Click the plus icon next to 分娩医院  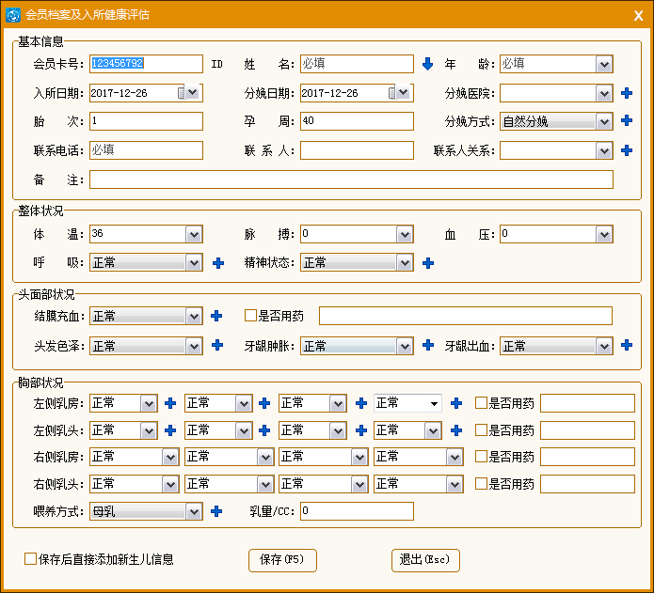627,93
